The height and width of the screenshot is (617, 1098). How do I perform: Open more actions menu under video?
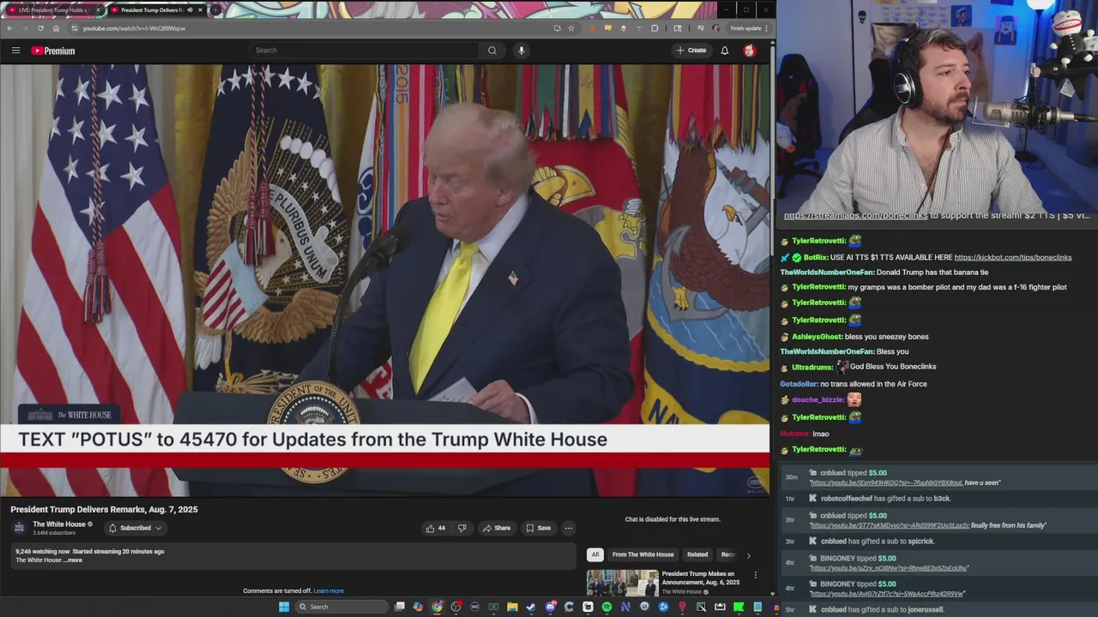pyautogui.click(x=568, y=528)
